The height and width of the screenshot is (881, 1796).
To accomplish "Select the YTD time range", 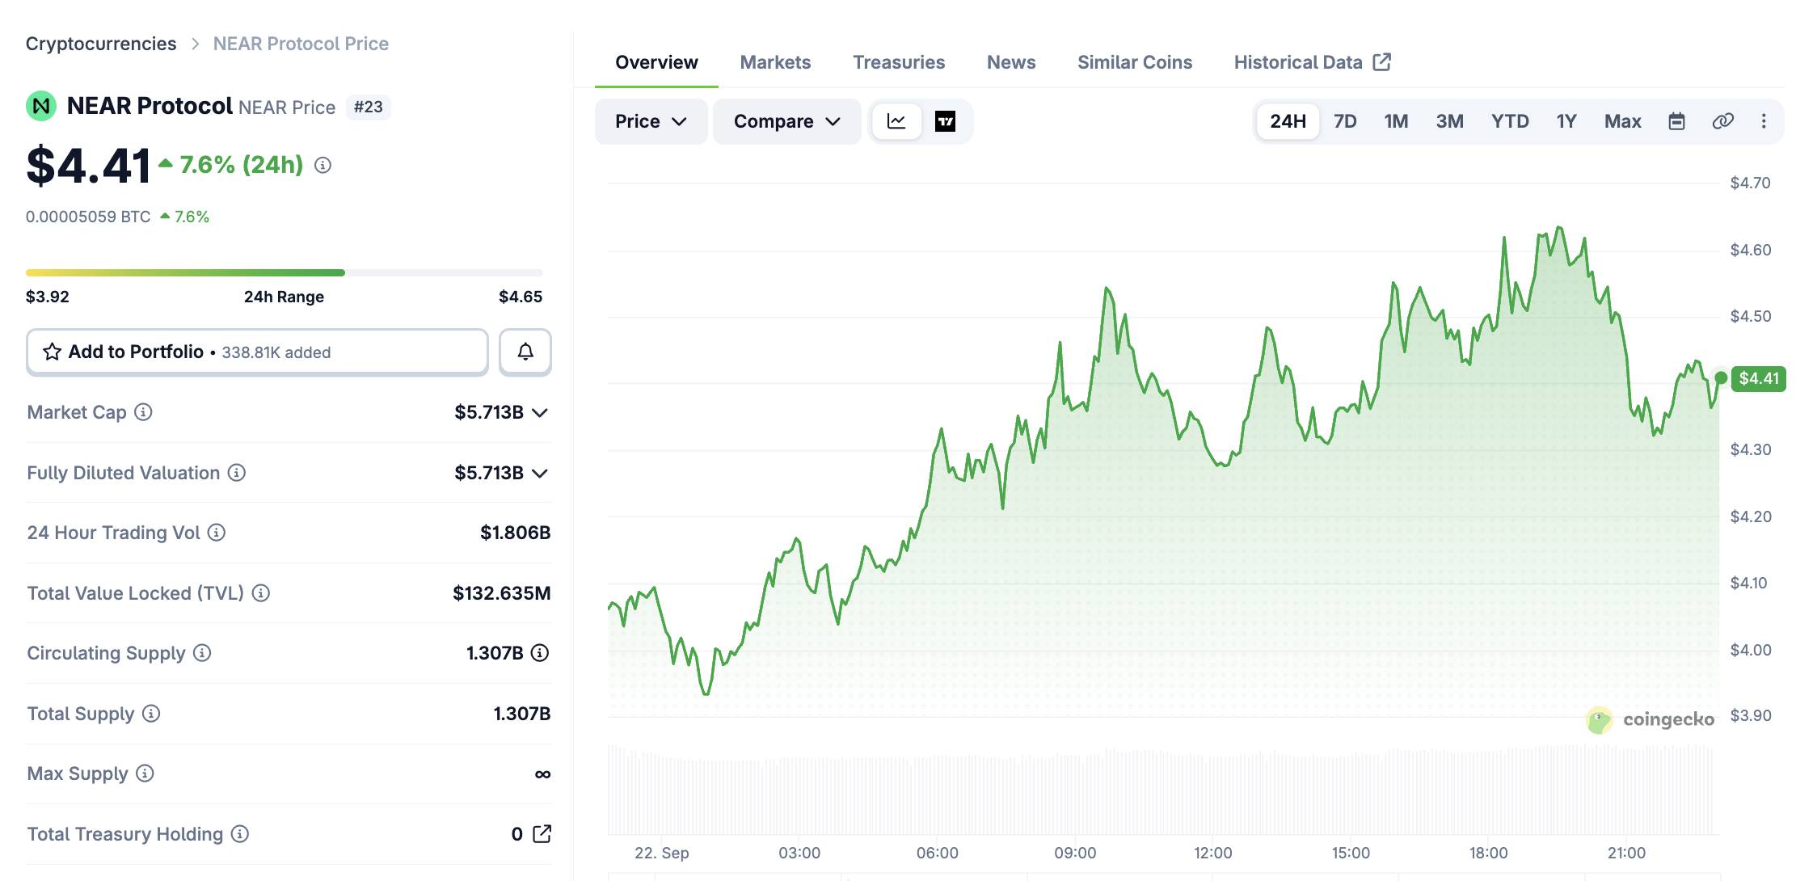I will coord(1510,121).
